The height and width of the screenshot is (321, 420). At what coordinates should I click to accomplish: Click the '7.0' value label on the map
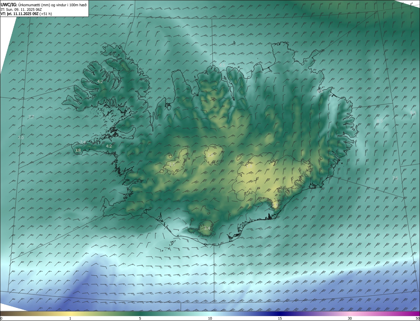21,138
